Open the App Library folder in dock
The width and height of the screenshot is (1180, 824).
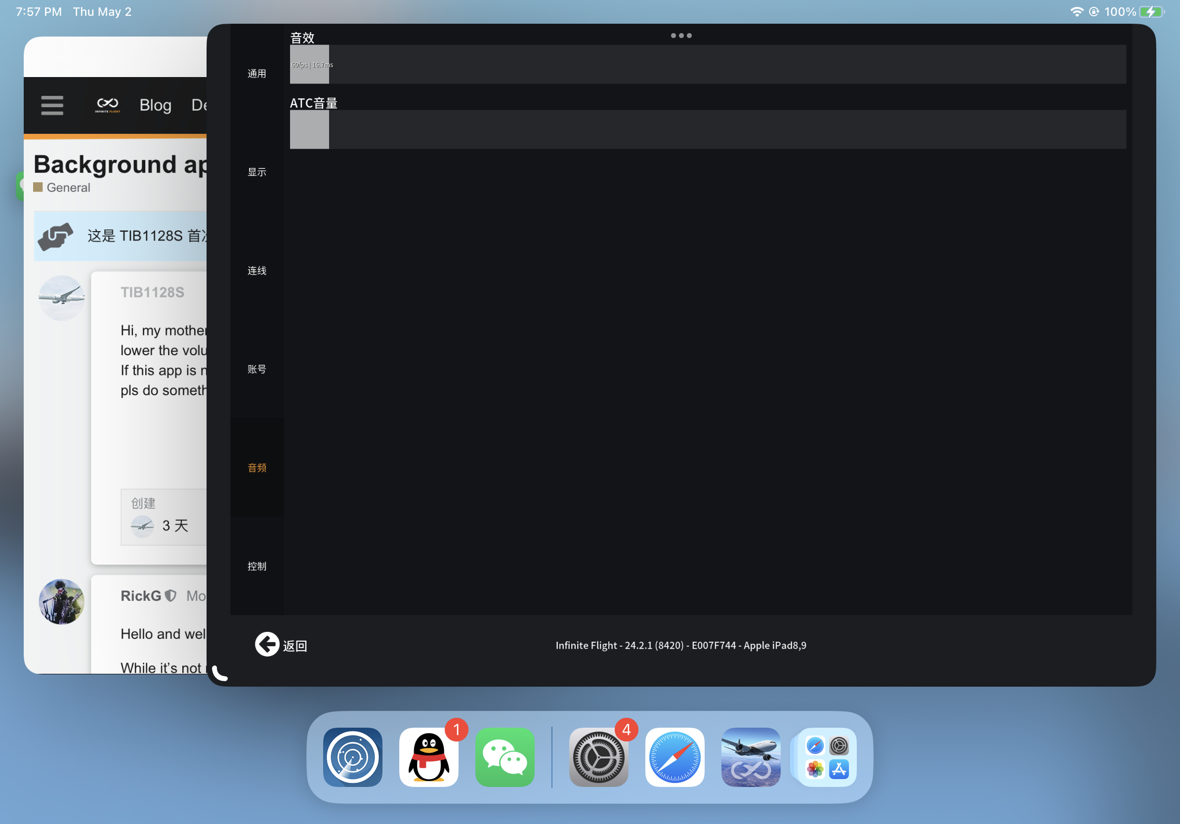pos(826,757)
